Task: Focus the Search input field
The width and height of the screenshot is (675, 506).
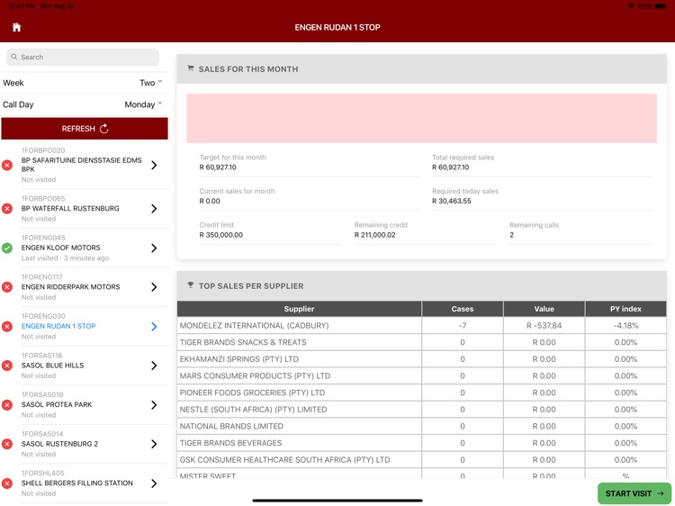Action: pyautogui.click(x=83, y=57)
